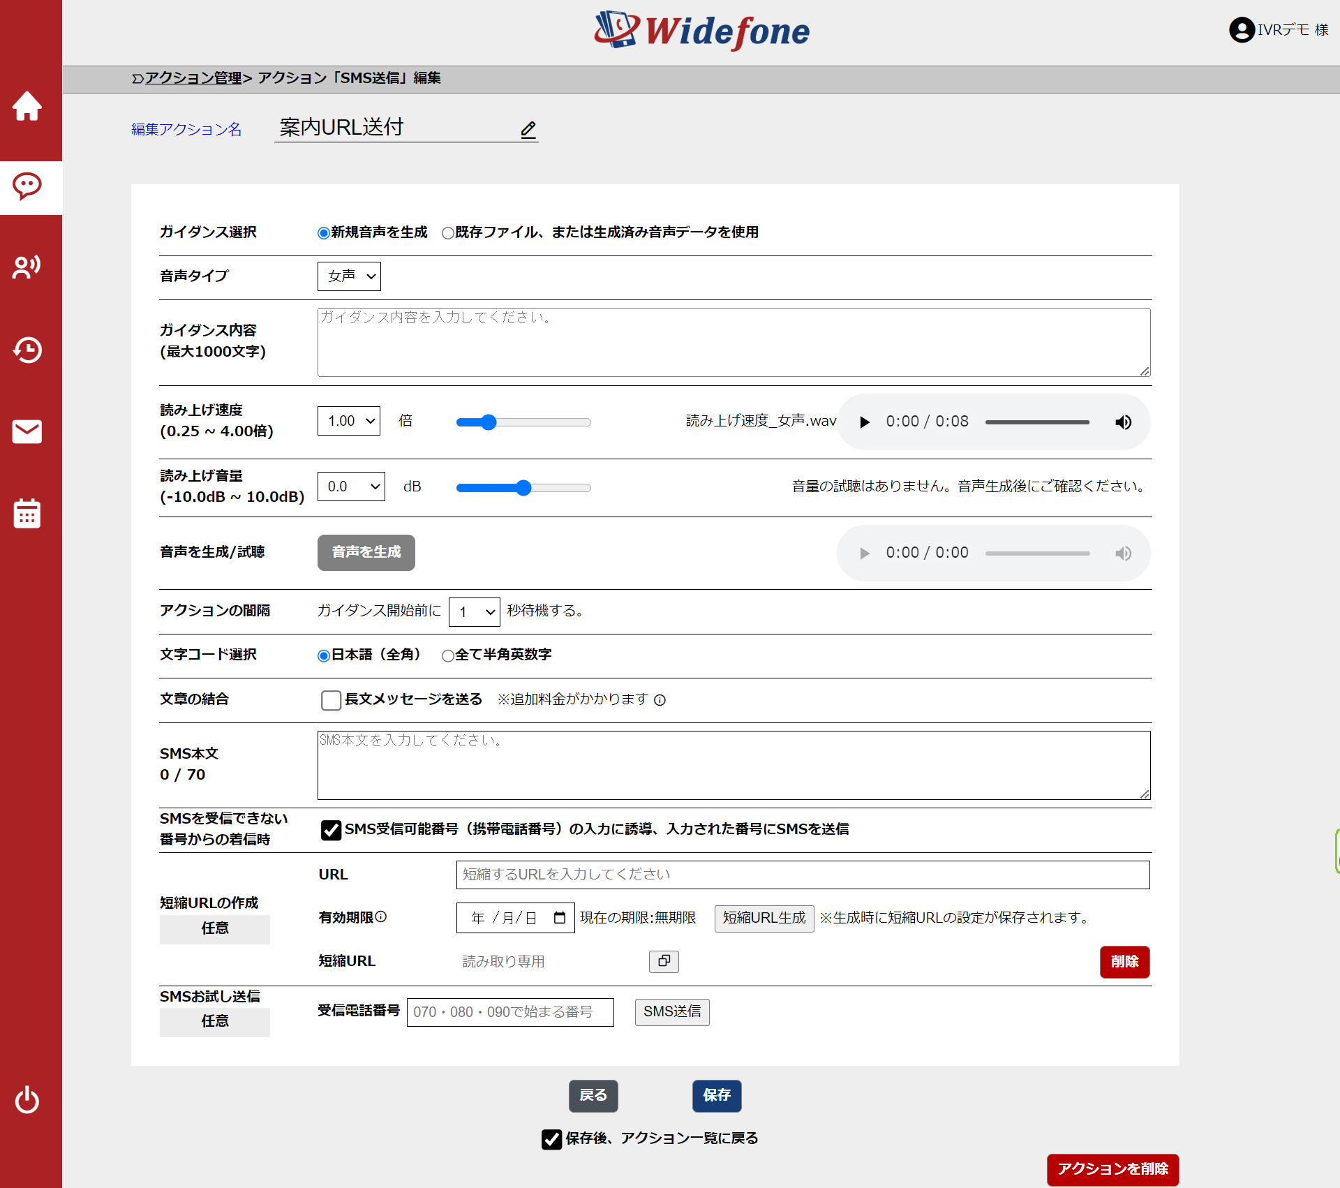Click the reading volume slider handle
The width and height of the screenshot is (1340, 1188).
pyautogui.click(x=523, y=488)
